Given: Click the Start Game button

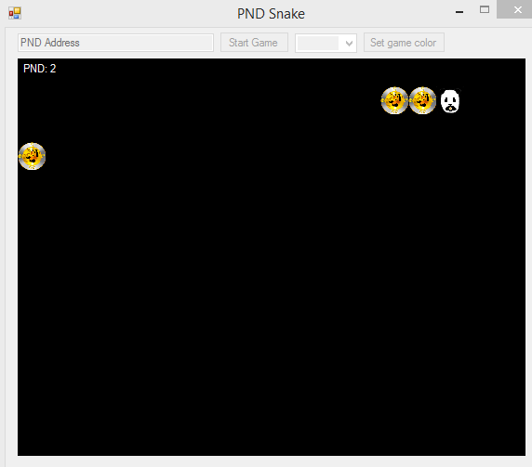Looking at the screenshot, I should 254,43.
